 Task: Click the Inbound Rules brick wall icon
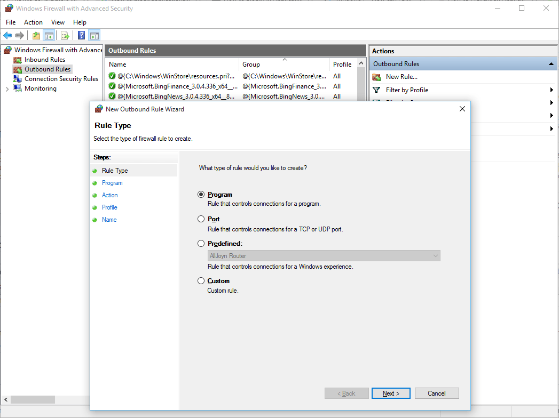tap(18, 60)
